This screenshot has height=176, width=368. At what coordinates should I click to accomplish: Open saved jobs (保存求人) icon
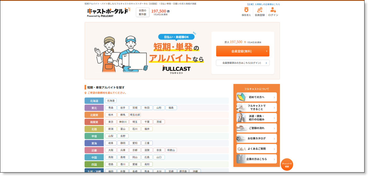(246, 12)
